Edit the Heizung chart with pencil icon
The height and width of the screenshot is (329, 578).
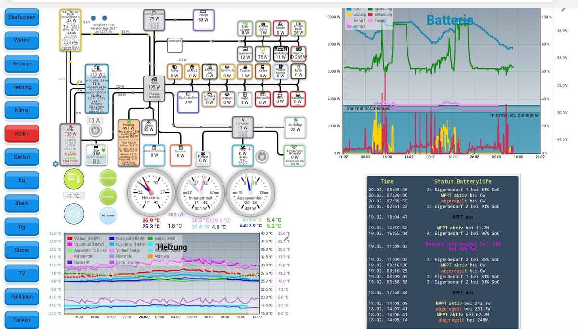pos(287,238)
